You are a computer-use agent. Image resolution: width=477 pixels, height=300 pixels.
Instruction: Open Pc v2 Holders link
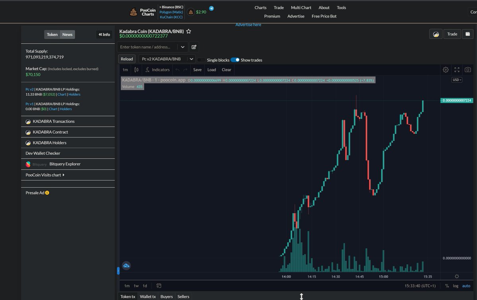[74, 94]
